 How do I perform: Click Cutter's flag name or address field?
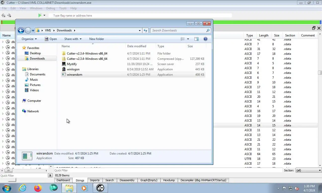[x=140, y=16]
